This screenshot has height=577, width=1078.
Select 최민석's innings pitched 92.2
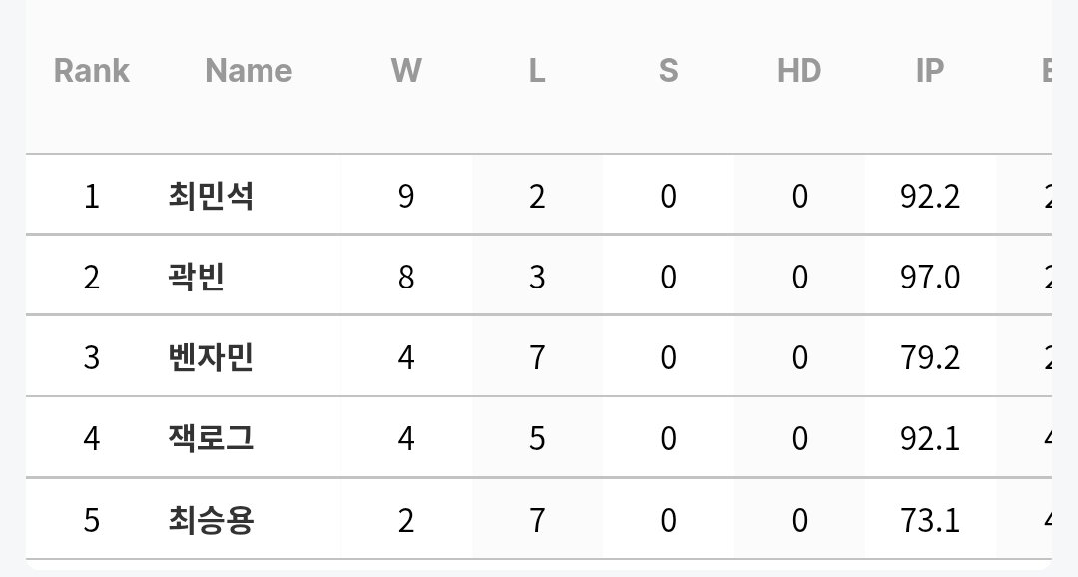pos(930,196)
